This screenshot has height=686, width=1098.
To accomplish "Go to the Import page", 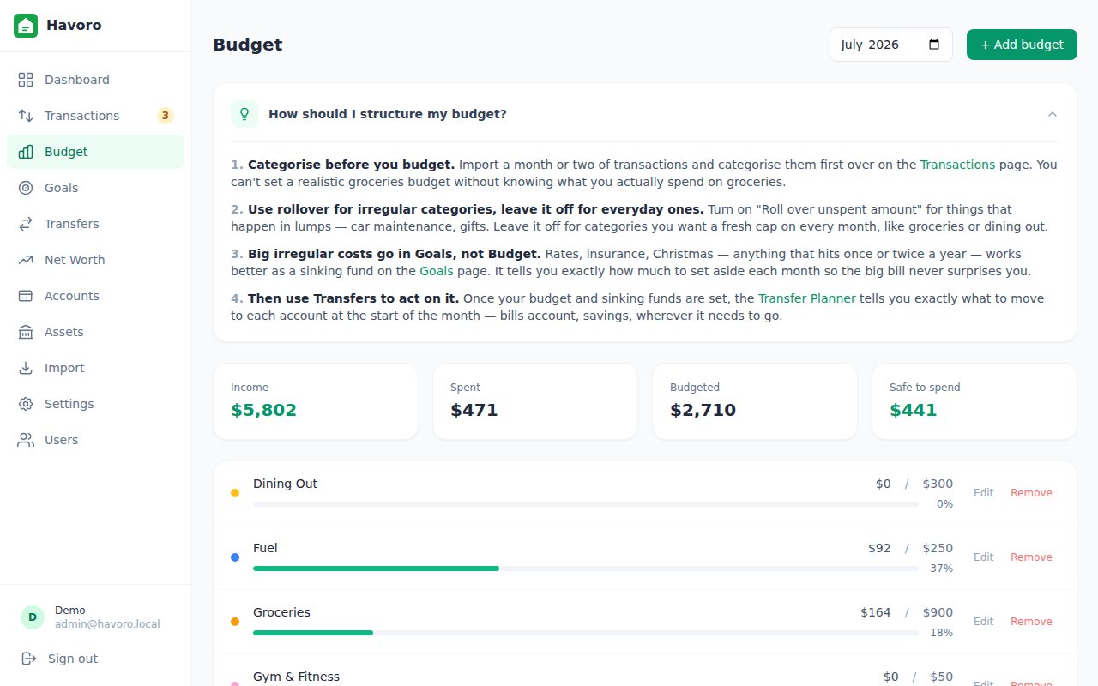I will [x=95, y=368].
